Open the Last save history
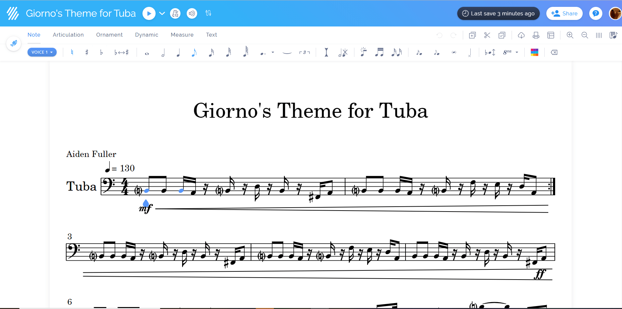The image size is (622, 309). coord(498,13)
